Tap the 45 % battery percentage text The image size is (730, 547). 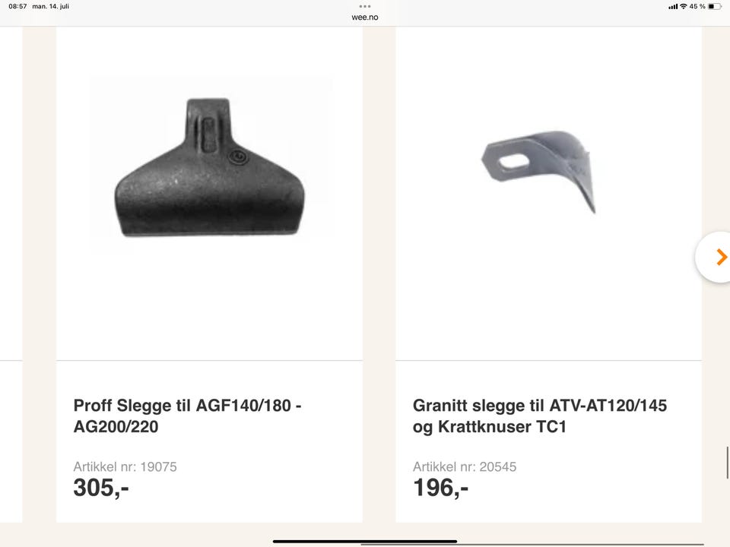(x=697, y=7)
